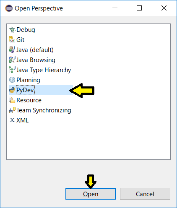
Task: Click the Debug bug icon
Action: coord(12,30)
